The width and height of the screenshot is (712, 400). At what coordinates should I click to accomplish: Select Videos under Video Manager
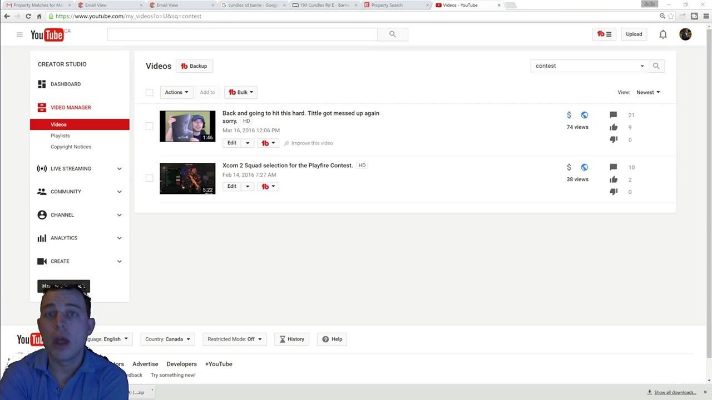pyautogui.click(x=80, y=124)
